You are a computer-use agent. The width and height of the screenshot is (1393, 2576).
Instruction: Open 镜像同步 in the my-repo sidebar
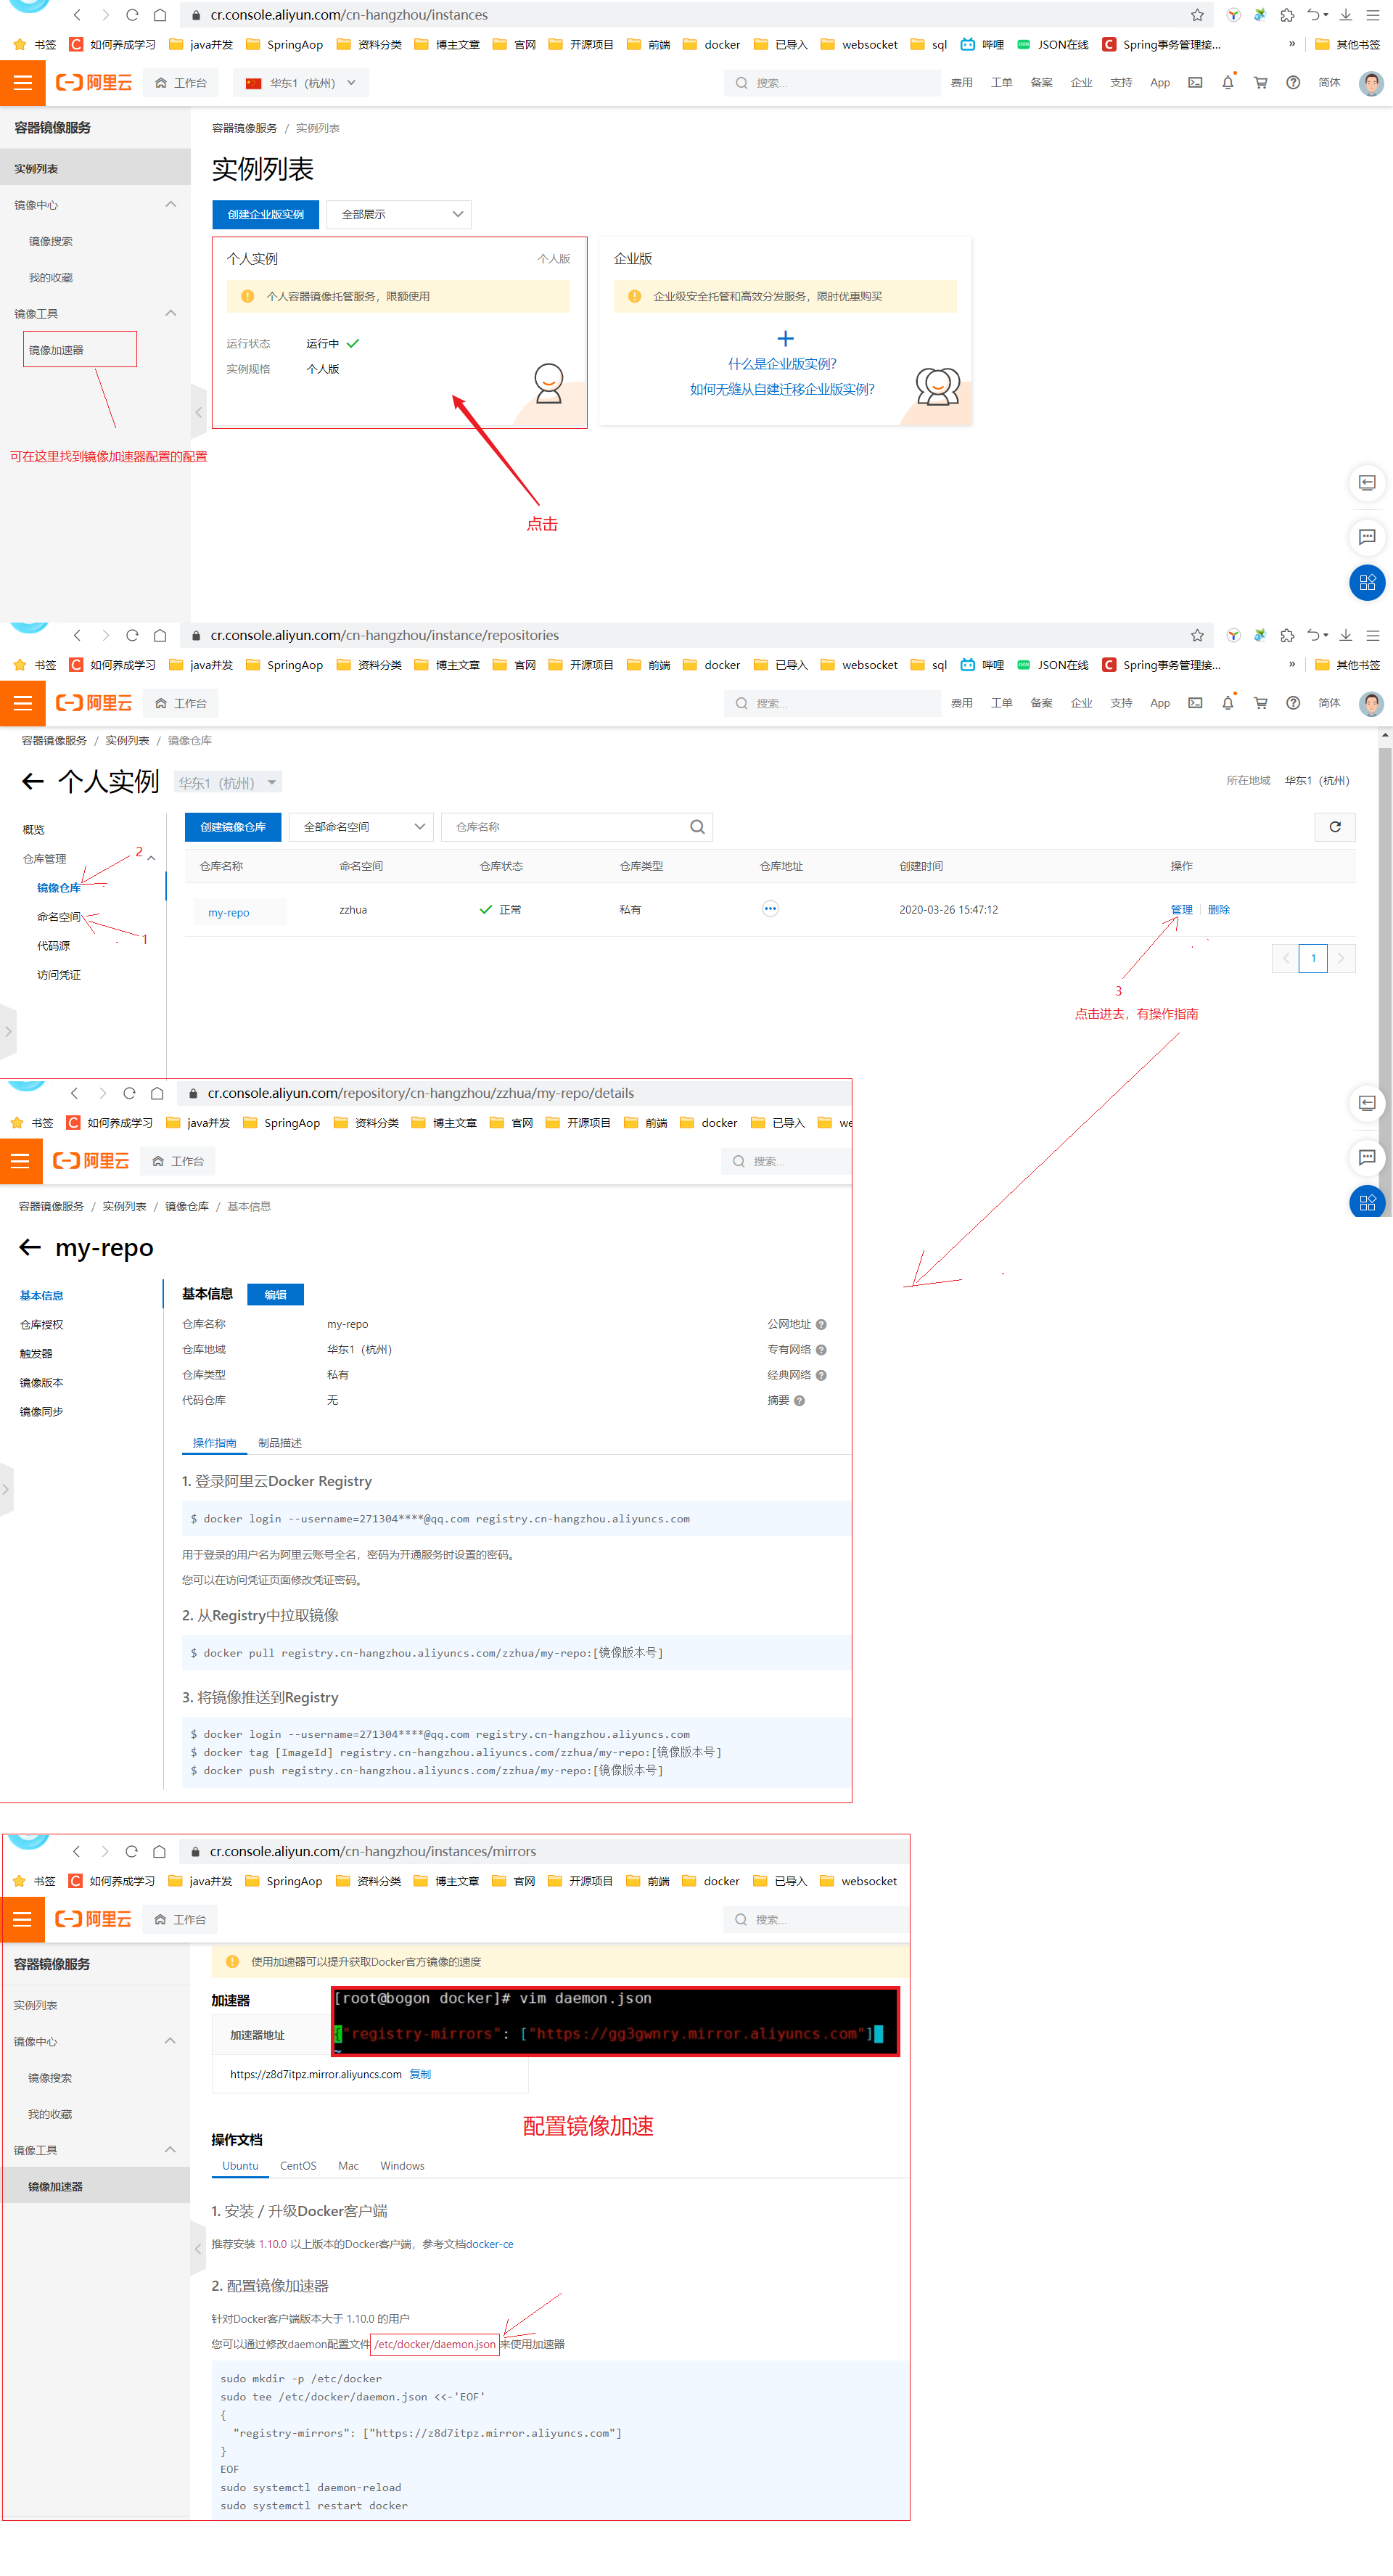pos(42,1411)
